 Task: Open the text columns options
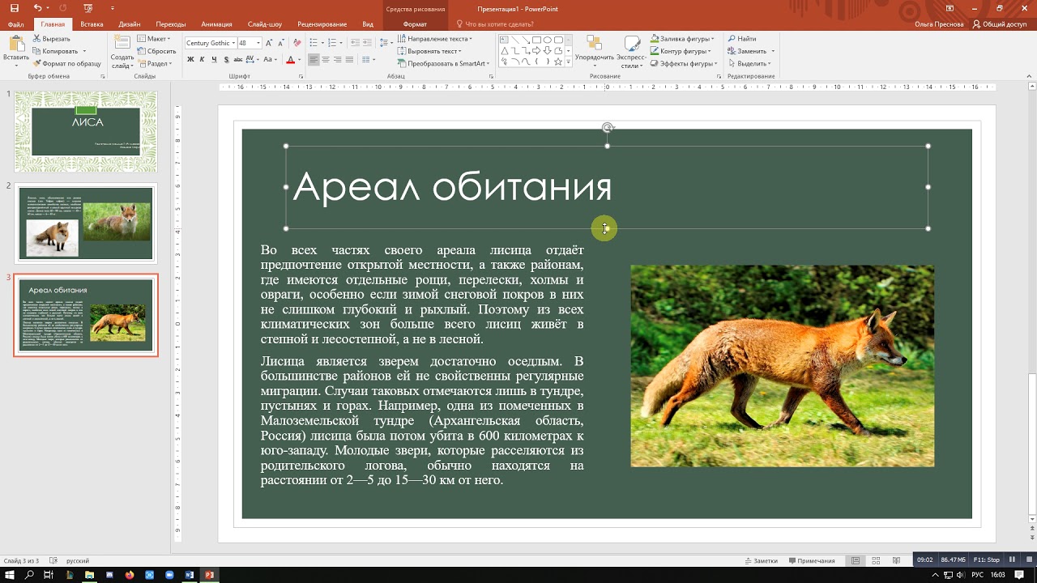(x=367, y=60)
